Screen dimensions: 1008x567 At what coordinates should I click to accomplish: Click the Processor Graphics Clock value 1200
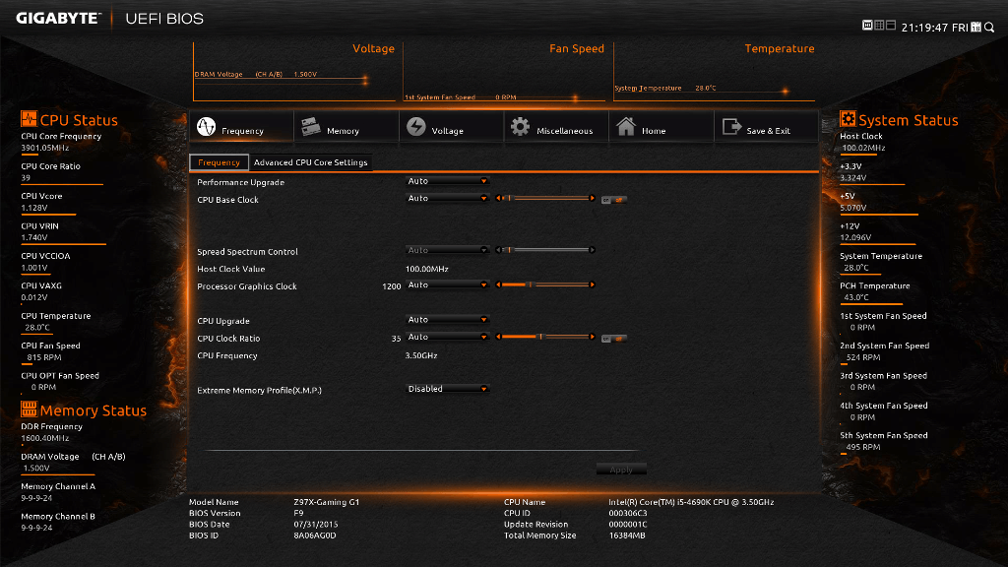[x=392, y=286]
